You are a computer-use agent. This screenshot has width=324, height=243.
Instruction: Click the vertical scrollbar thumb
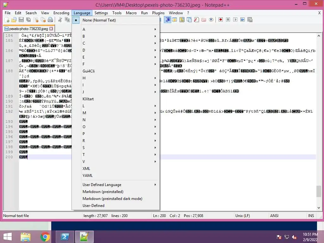pos(319,191)
